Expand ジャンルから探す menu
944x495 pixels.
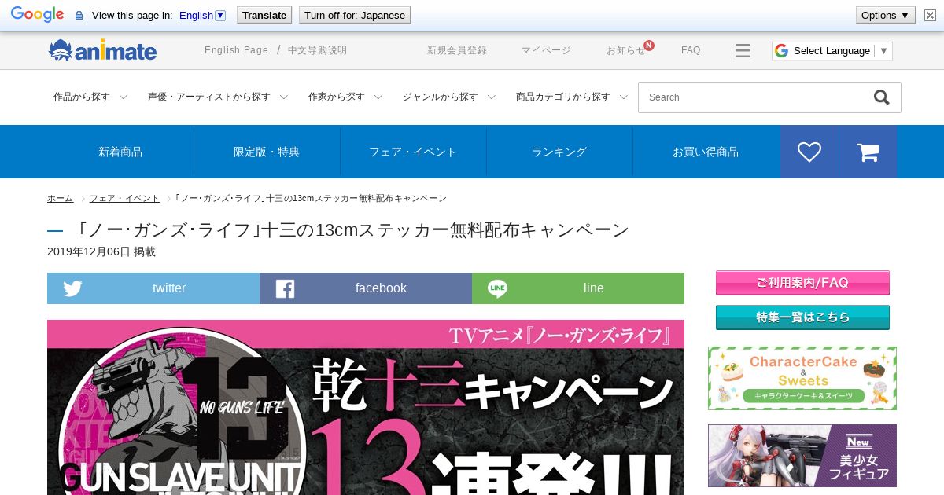click(449, 97)
